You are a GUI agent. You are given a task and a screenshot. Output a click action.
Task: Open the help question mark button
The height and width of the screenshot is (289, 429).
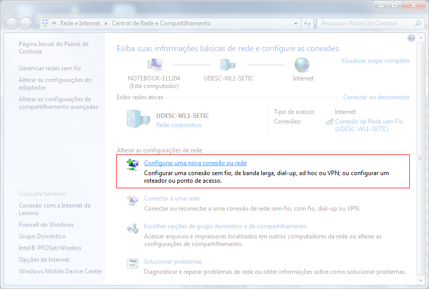pos(411,38)
